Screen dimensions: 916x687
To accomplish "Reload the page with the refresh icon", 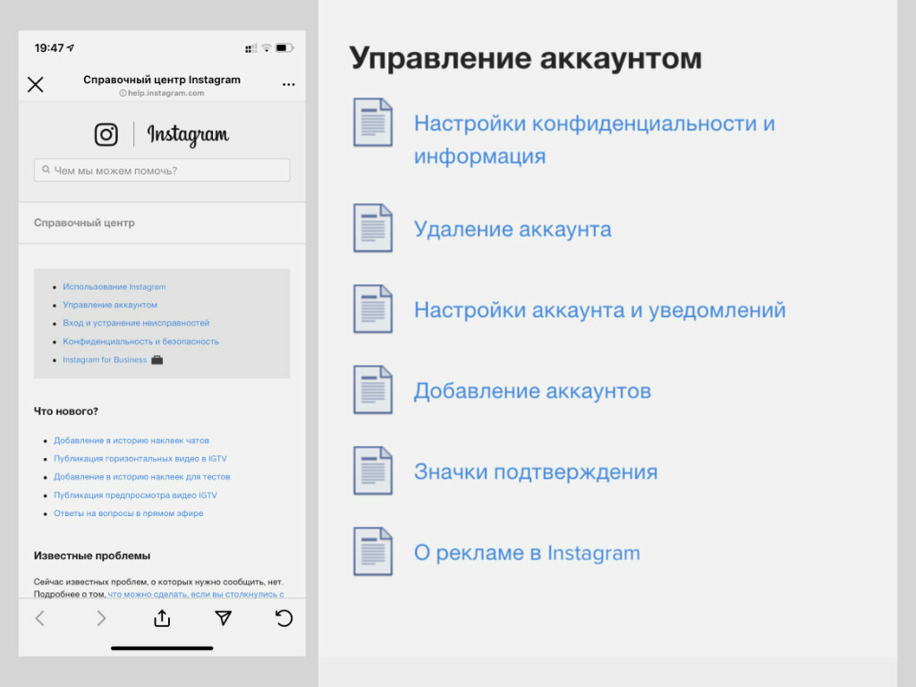I will 284,617.
